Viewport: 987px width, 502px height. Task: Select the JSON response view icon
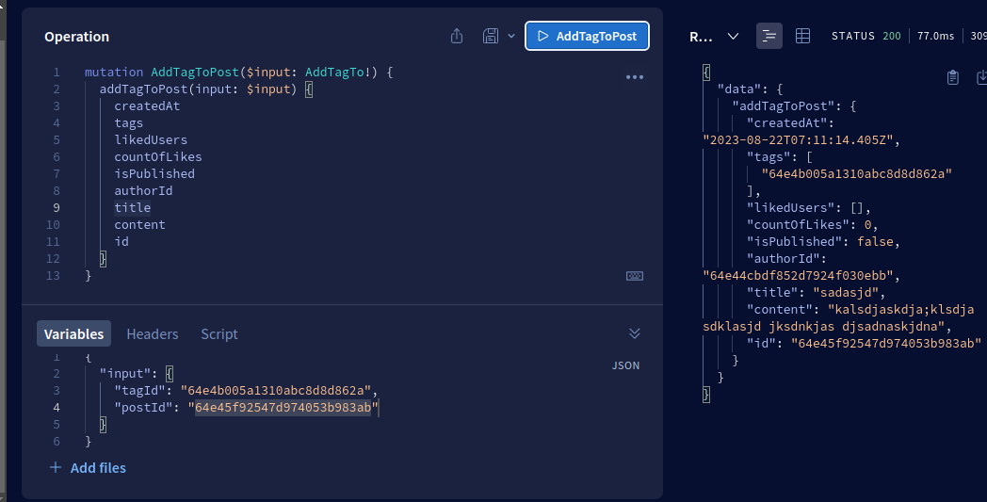[769, 36]
